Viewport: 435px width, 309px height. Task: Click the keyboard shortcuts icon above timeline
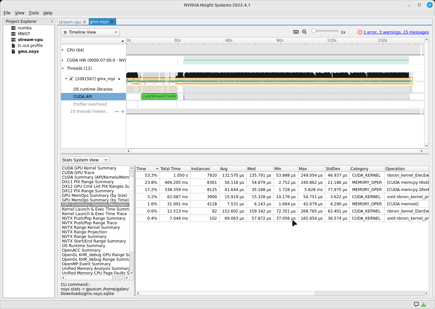[296, 32]
